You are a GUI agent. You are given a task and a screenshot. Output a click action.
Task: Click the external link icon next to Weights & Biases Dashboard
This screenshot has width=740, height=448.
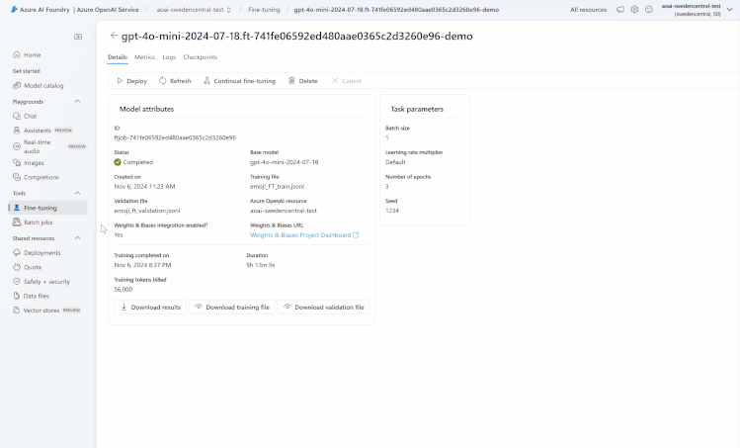click(x=357, y=234)
